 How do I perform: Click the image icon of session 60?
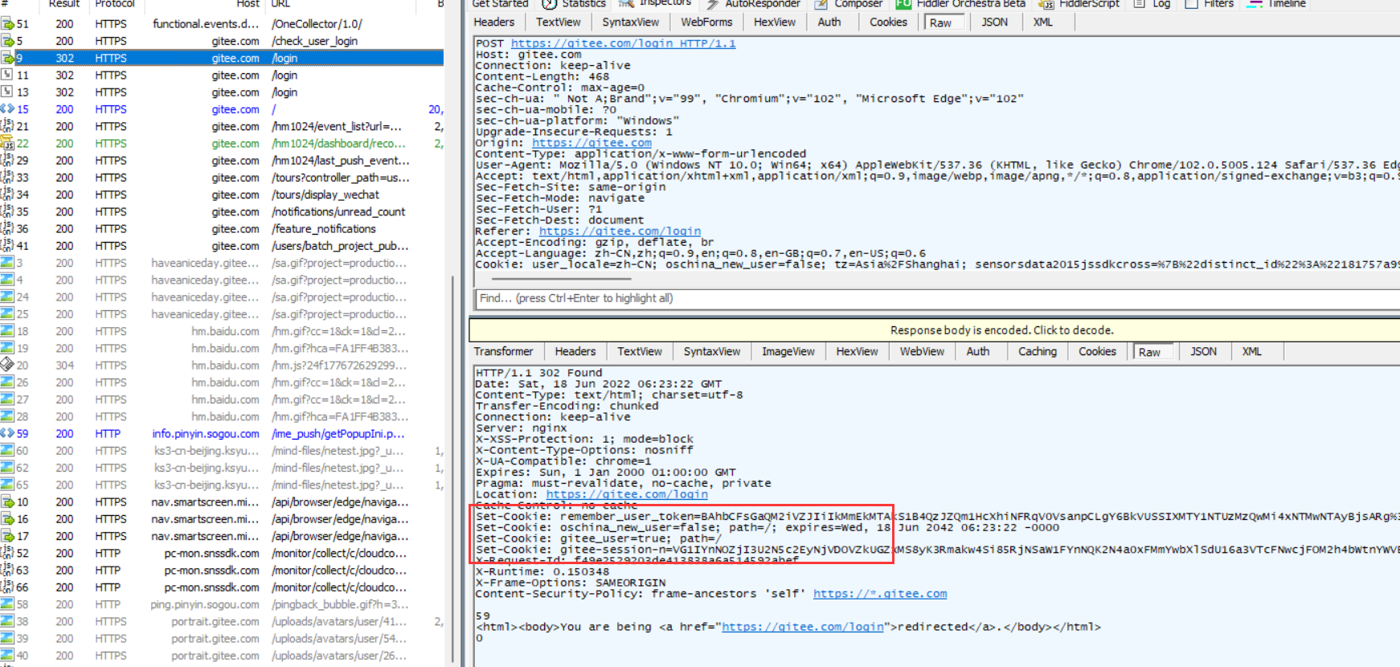pos(8,451)
